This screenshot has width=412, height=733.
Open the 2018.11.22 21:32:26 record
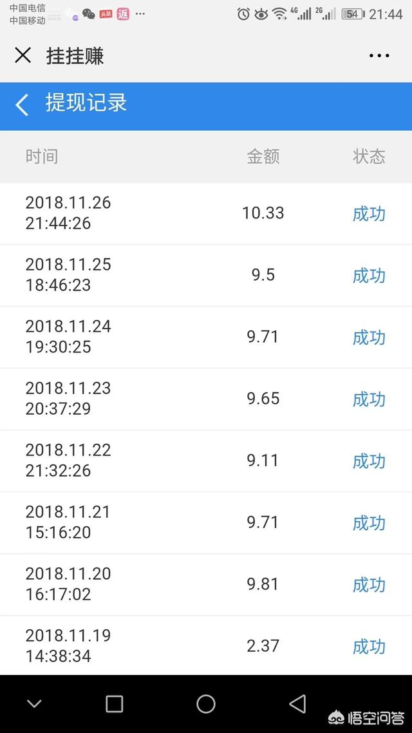tap(68, 461)
